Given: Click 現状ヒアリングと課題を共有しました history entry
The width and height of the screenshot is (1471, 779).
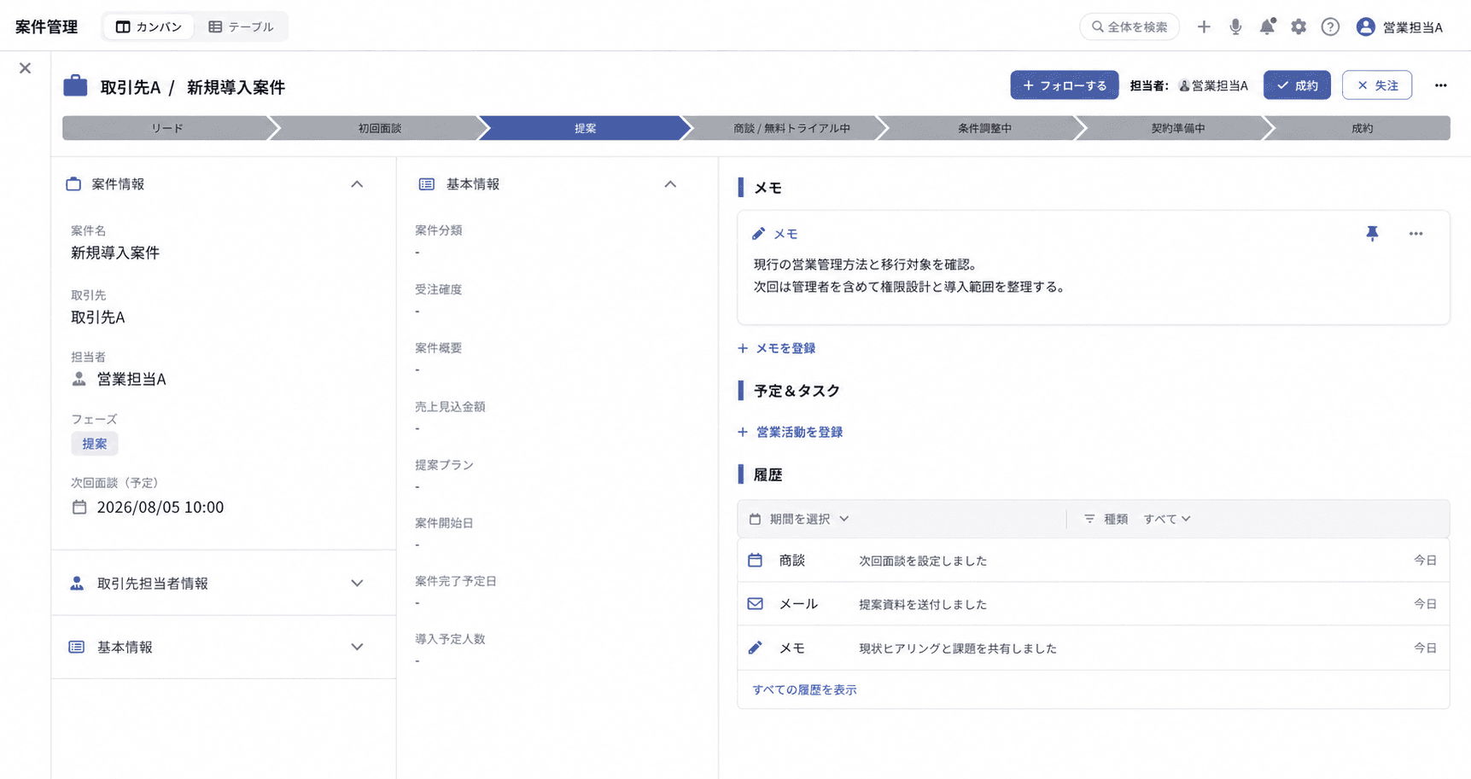Looking at the screenshot, I should 958,648.
